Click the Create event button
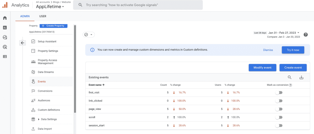The image size is (314, 134). coord(293,68)
